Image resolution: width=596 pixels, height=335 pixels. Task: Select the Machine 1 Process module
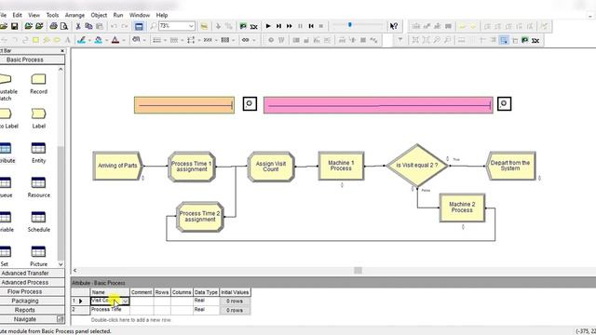[x=341, y=166]
